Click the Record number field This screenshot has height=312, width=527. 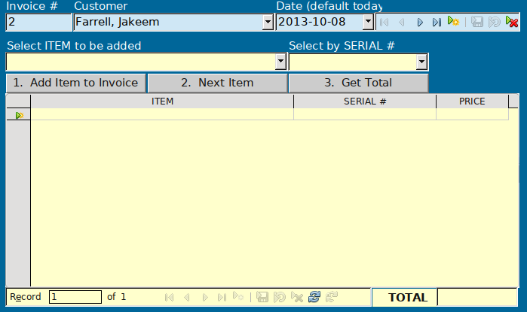75,297
